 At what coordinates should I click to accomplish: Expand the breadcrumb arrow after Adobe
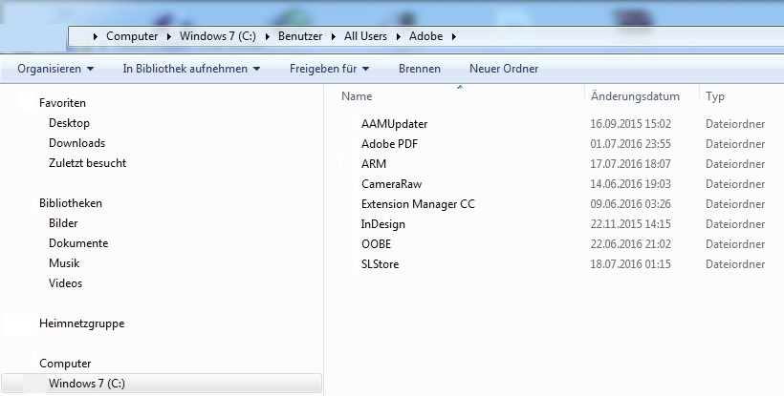[454, 37]
